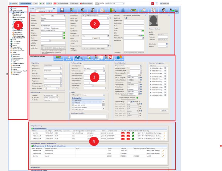This screenshot has height=171, width=222.
Task: Expand the Kurse tree node
Action: 10,39
